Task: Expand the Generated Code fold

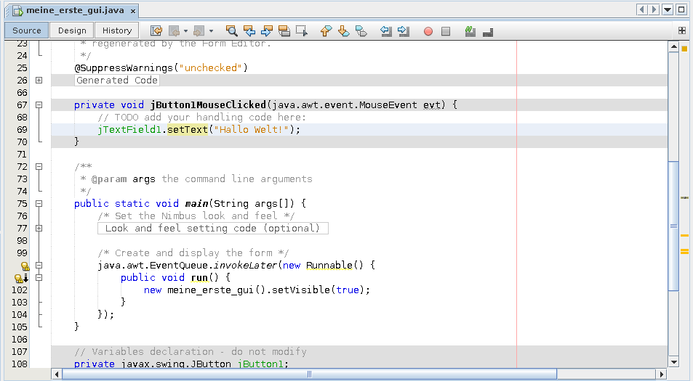Action: point(39,81)
